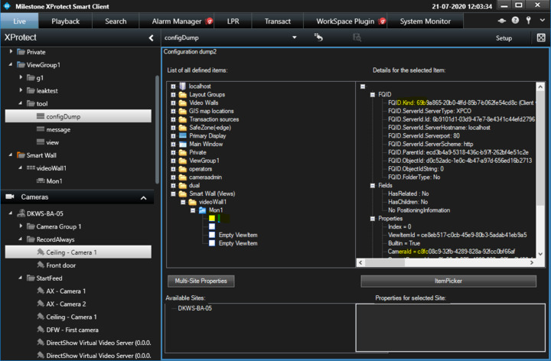This screenshot has width=551, height=361.
Task: Click the WorkSpace Plugin notification badge
Action: click(x=383, y=21)
